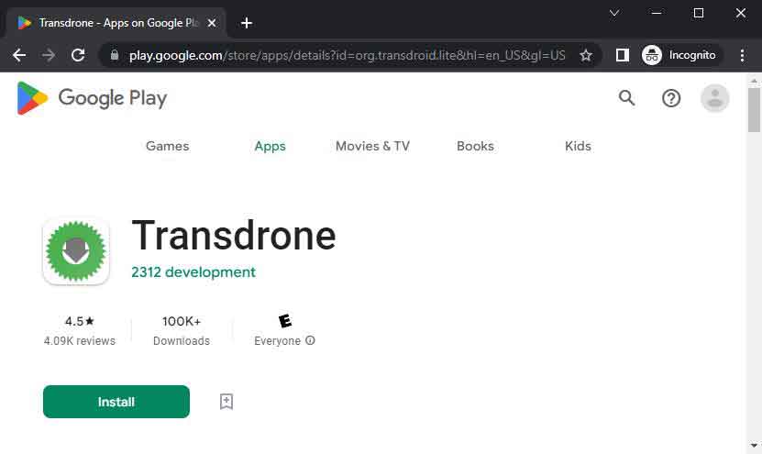Click the Everyone content rating E icon
Image resolution: width=762 pixels, height=454 pixels.
click(x=285, y=321)
